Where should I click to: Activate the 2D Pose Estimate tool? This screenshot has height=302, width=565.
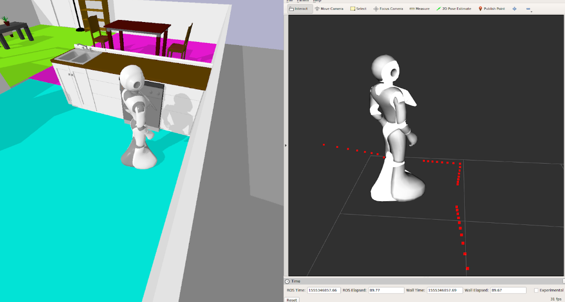pos(453,8)
